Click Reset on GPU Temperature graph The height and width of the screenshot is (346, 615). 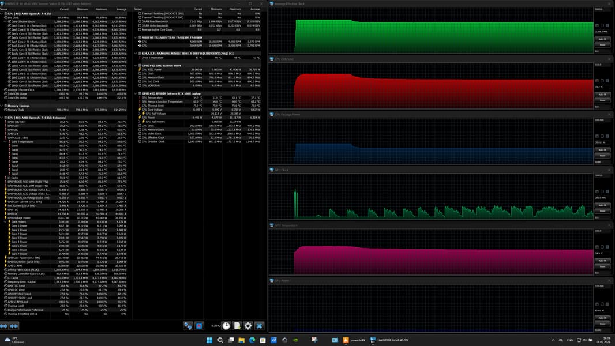pyautogui.click(x=602, y=266)
